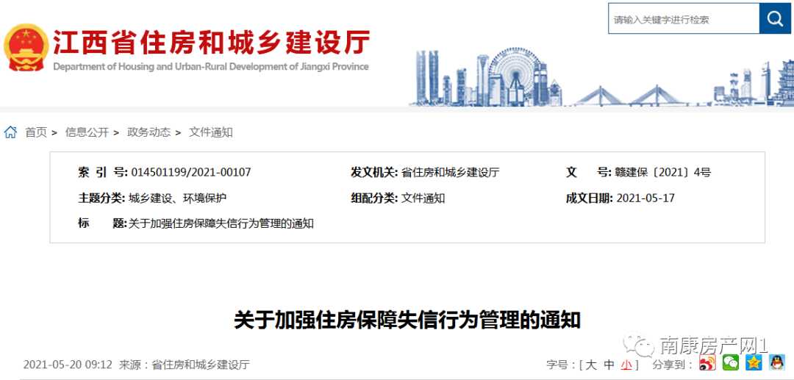Select 组配分类 value 文件通知
The image size is (794, 380).
(423, 198)
